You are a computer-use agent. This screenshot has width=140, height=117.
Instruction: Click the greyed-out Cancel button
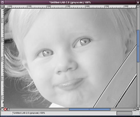pyautogui.click(x=136, y=113)
